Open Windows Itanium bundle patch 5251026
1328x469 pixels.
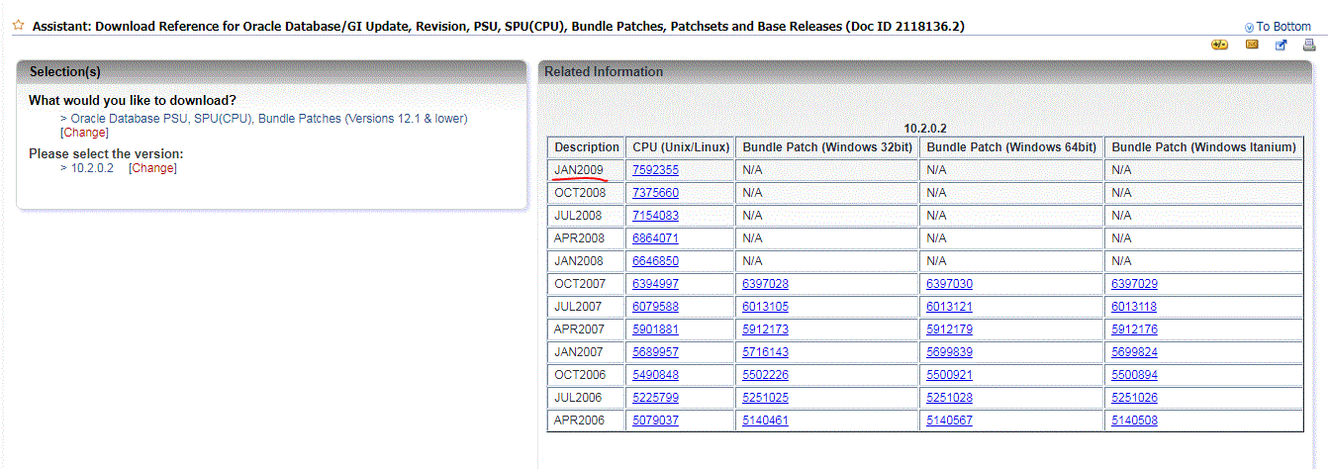(1134, 398)
